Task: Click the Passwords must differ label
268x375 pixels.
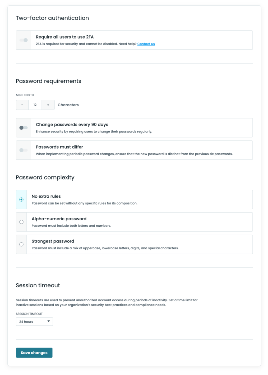Action: (59, 147)
